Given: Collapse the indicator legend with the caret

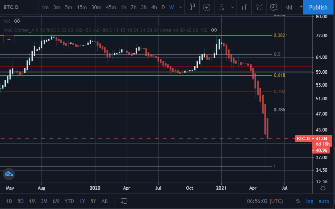Looking at the screenshot, I should 9,40.
